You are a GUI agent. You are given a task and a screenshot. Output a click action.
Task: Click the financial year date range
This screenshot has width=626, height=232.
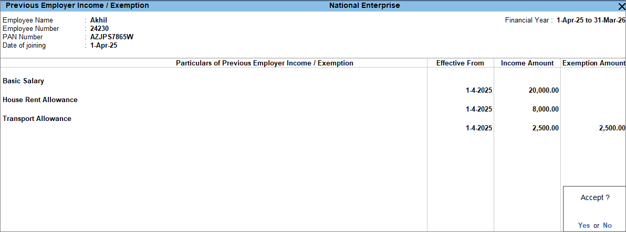pos(590,20)
